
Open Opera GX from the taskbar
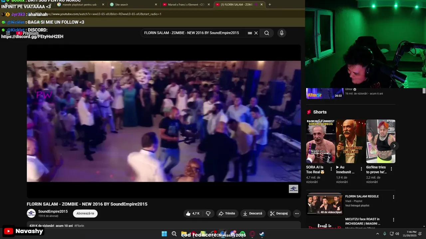[252, 234]
